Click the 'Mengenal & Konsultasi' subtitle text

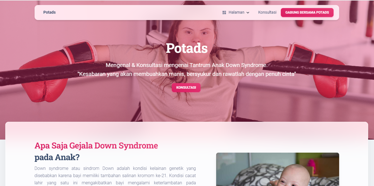(x=187, y=65)
